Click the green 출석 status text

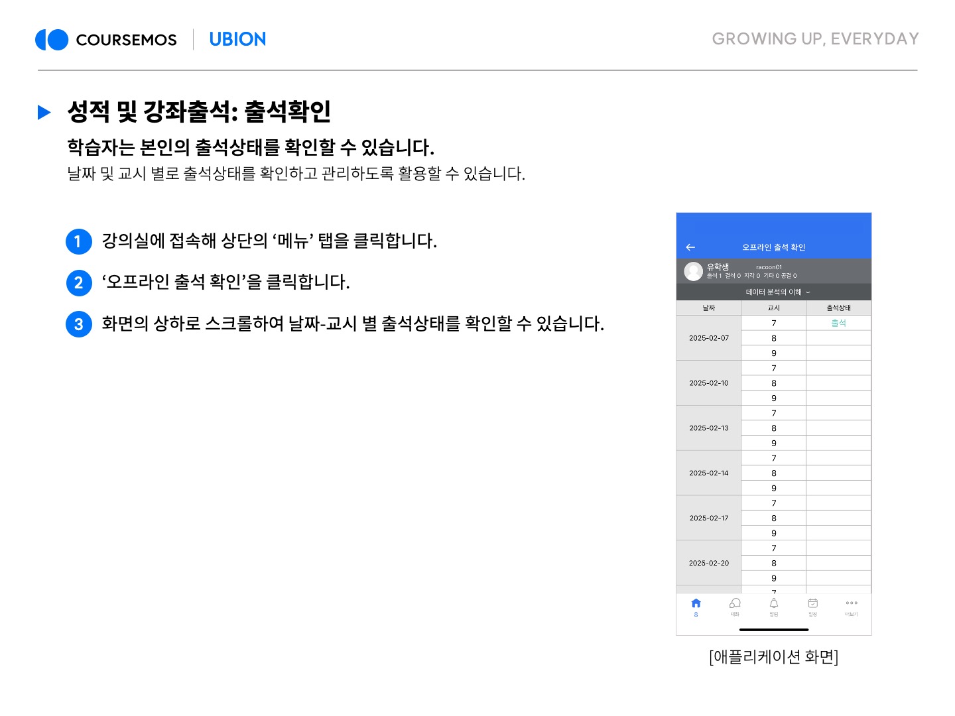[838, 324]
